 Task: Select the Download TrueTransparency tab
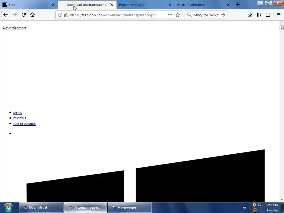[x=87, y=5]
